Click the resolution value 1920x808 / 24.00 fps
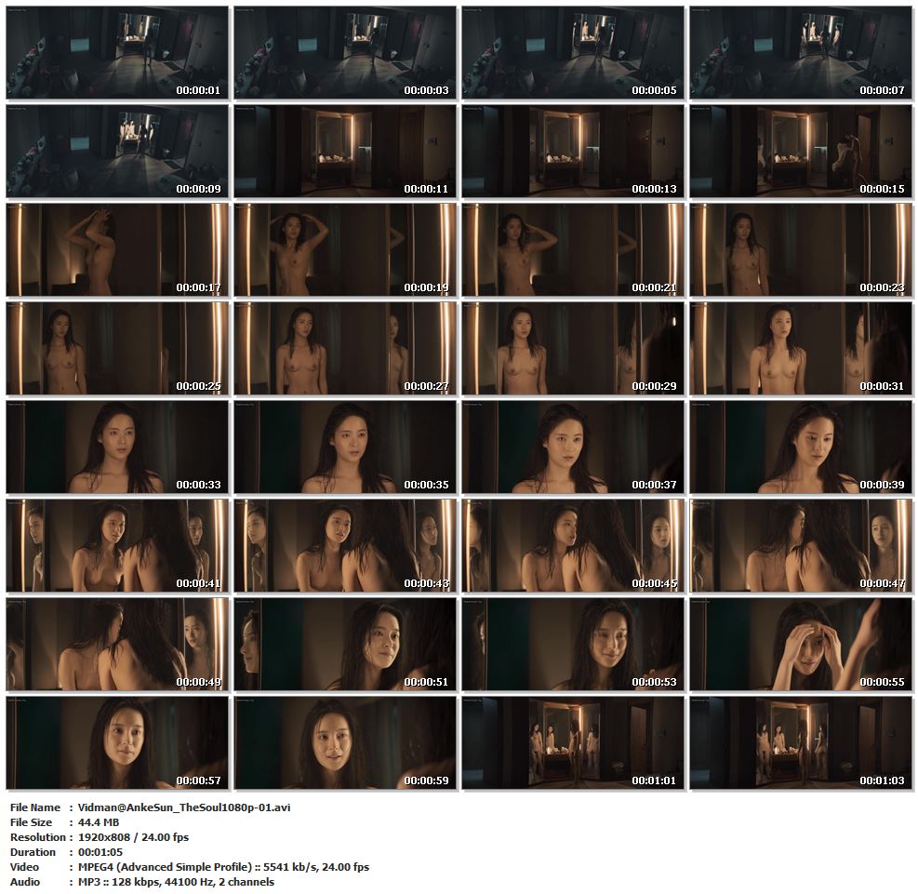The image size is (918, 894). pos(134,837)
